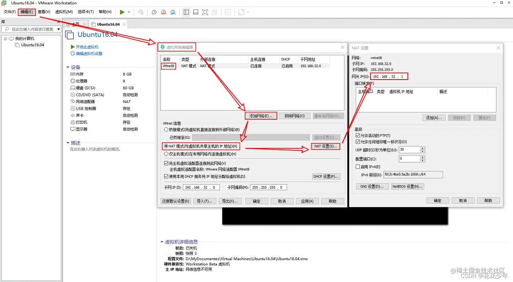Viewport: 513px width, 282px height.
Task: Increase the UDP timeout stepper value
Action: (x=422, y=148)
